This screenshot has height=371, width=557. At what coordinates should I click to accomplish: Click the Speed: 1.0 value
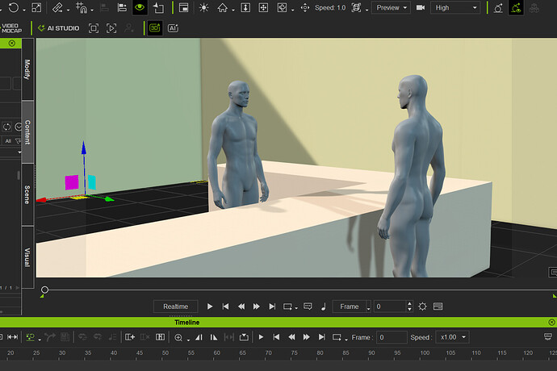[x=330, y=7]
